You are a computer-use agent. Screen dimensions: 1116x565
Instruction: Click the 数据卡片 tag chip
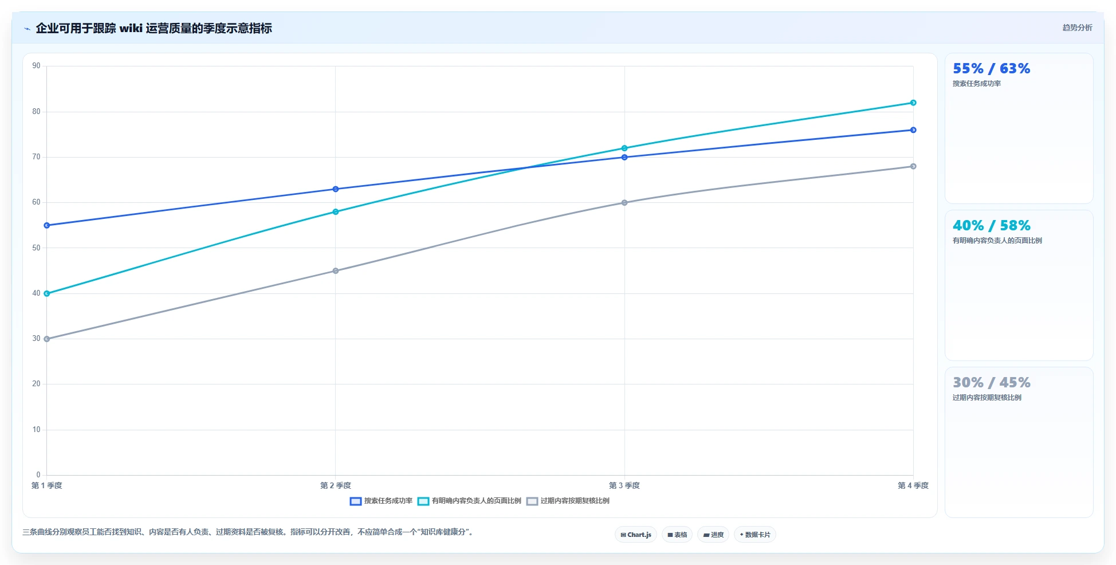coord(755,535)
